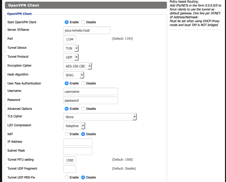Screen dimensions: 226x182
Task: Click the Tunnel UDP Fragment field
Action: click(x=70, y=169)
